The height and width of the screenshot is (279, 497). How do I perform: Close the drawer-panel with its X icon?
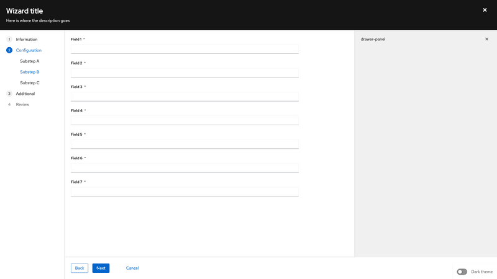[486, 39]
